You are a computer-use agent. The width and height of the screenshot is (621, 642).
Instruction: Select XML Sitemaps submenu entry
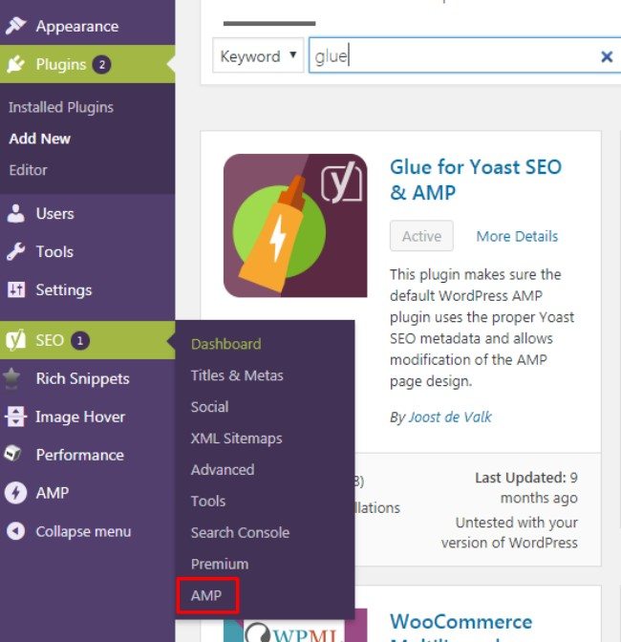(236, 439)
